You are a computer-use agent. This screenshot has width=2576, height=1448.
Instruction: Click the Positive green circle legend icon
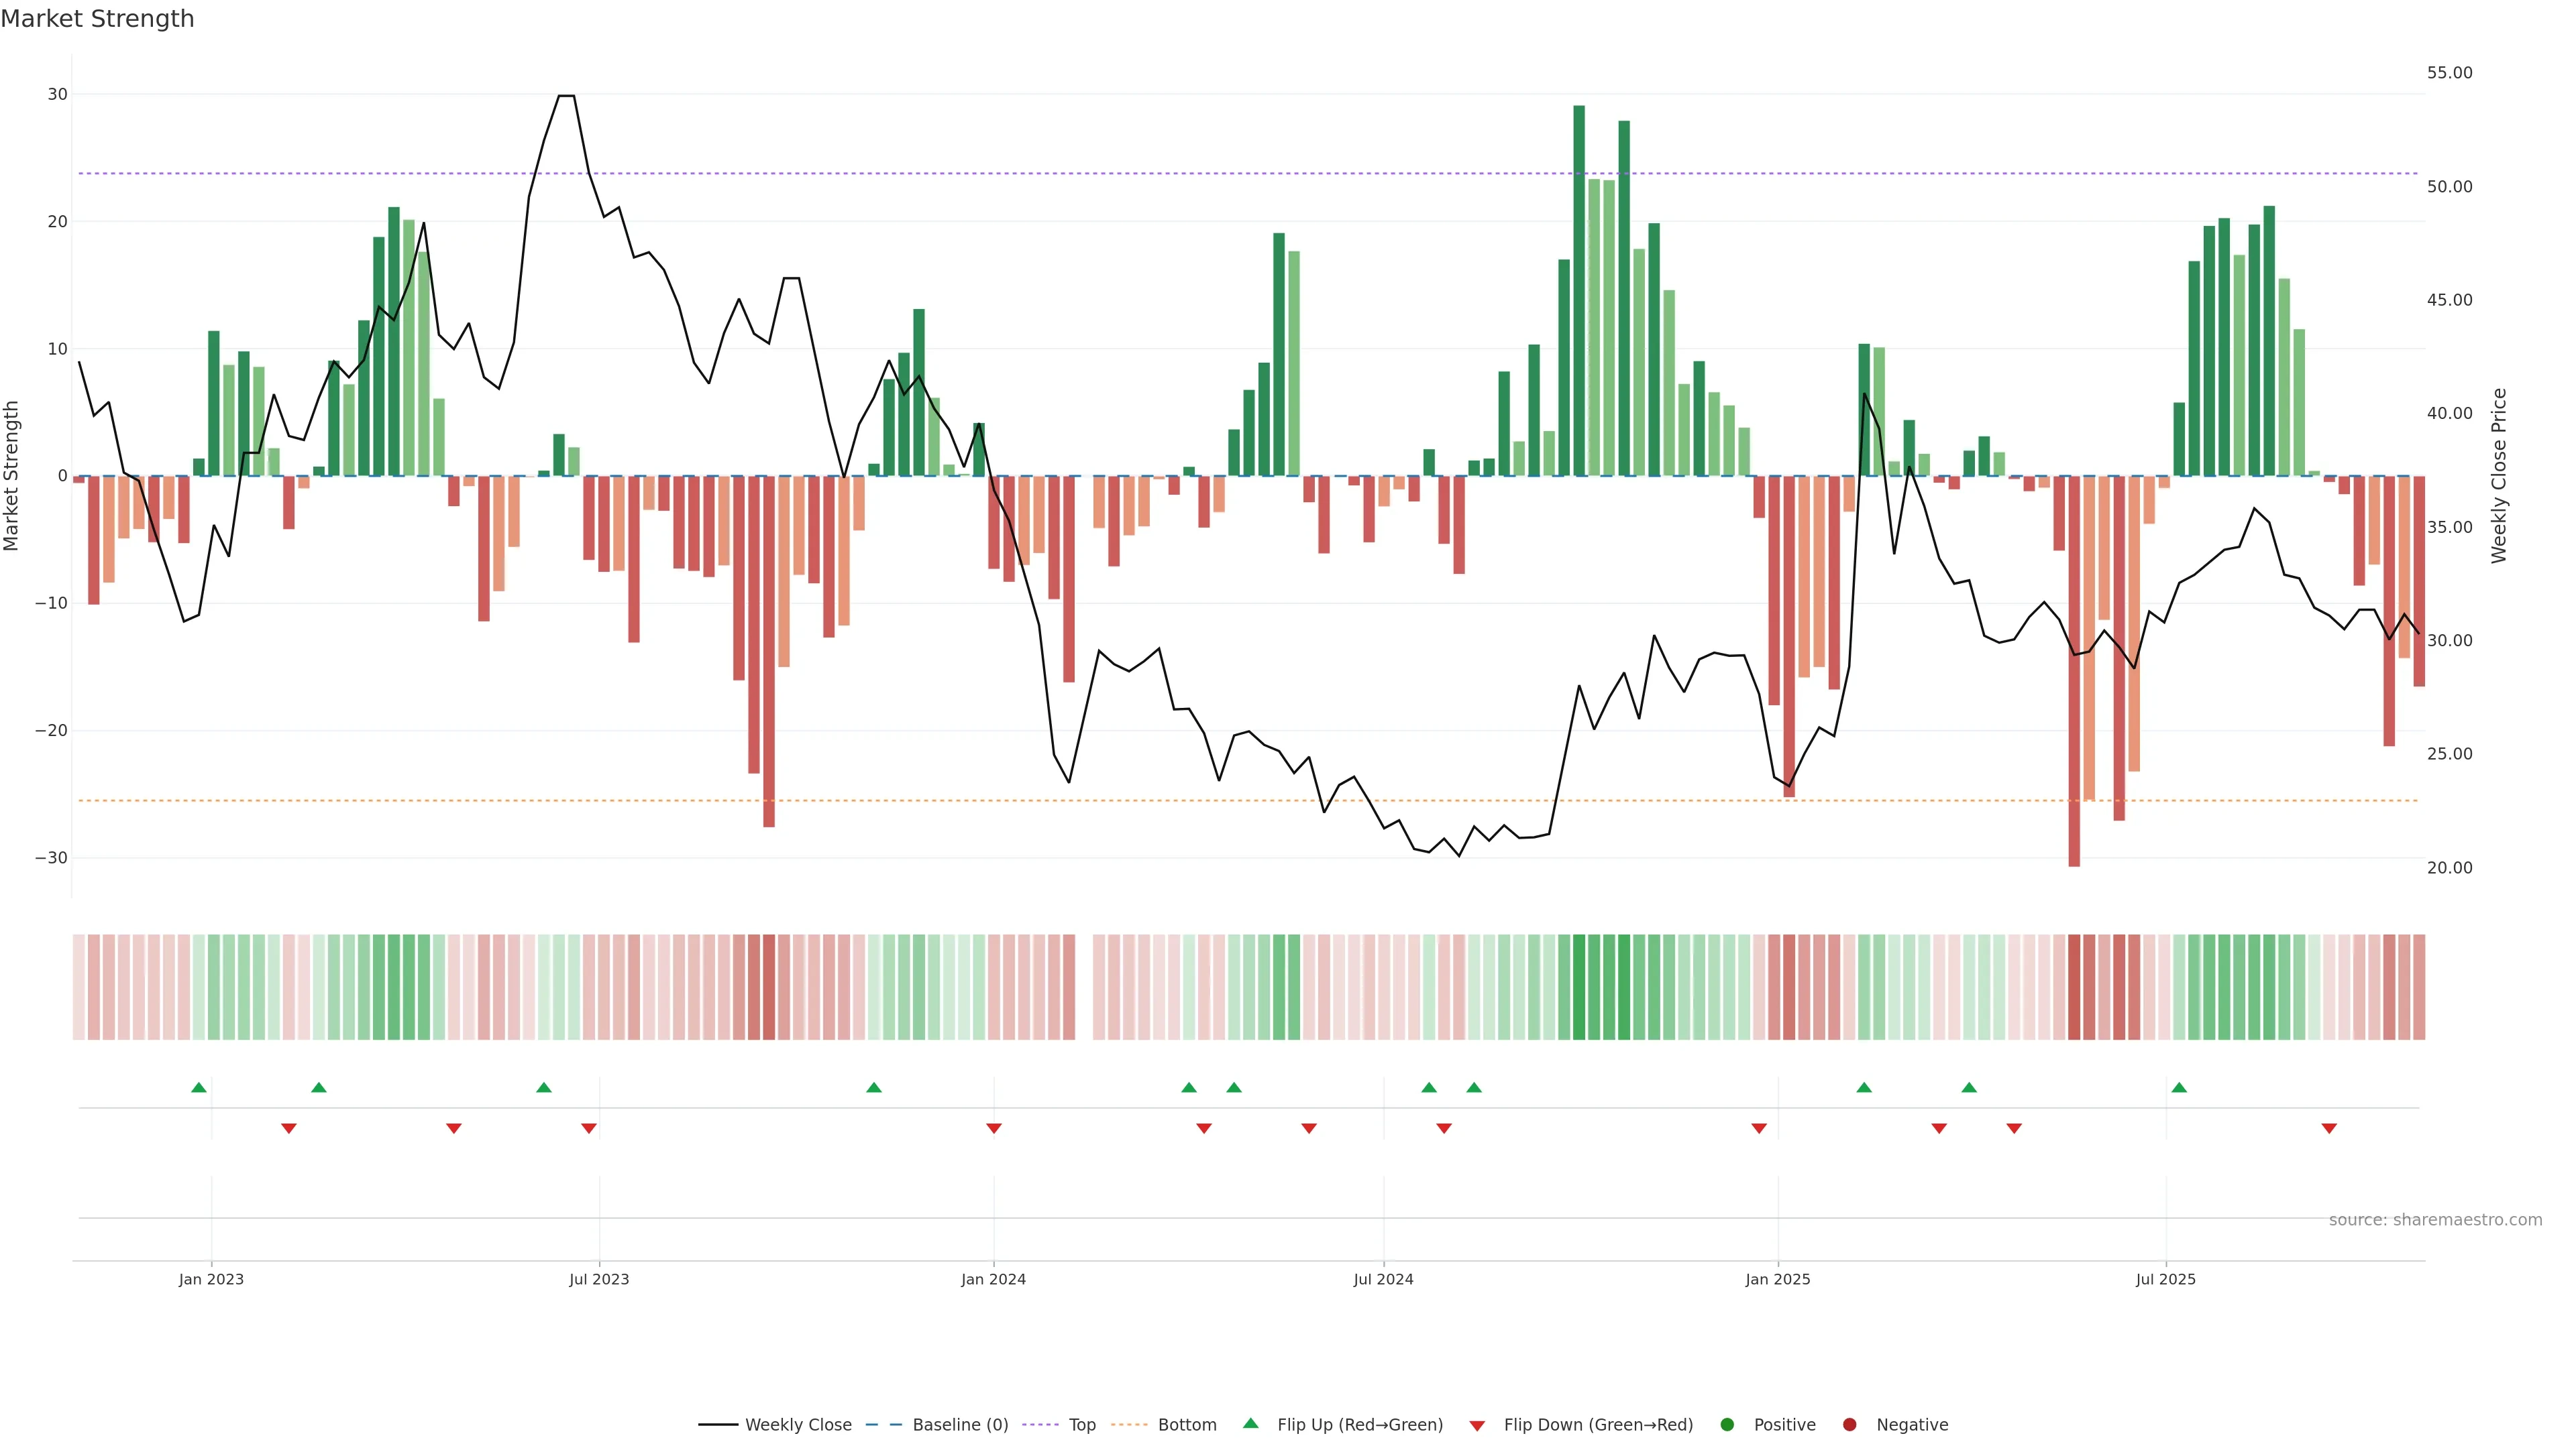[x=1727, y=1425]
